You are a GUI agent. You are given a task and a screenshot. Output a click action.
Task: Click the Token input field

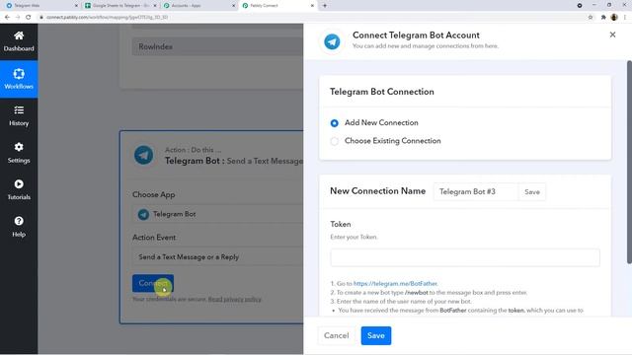[465, 257]
